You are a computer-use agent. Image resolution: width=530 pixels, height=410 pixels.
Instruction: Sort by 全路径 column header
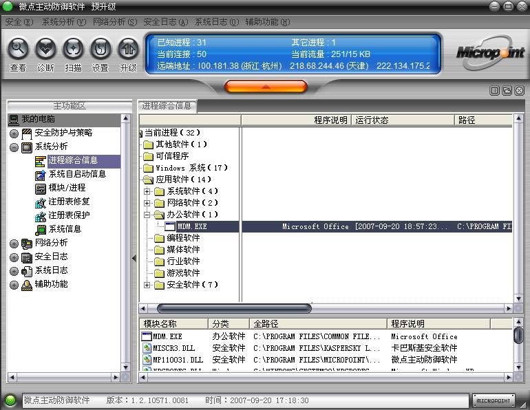[318, 323]
